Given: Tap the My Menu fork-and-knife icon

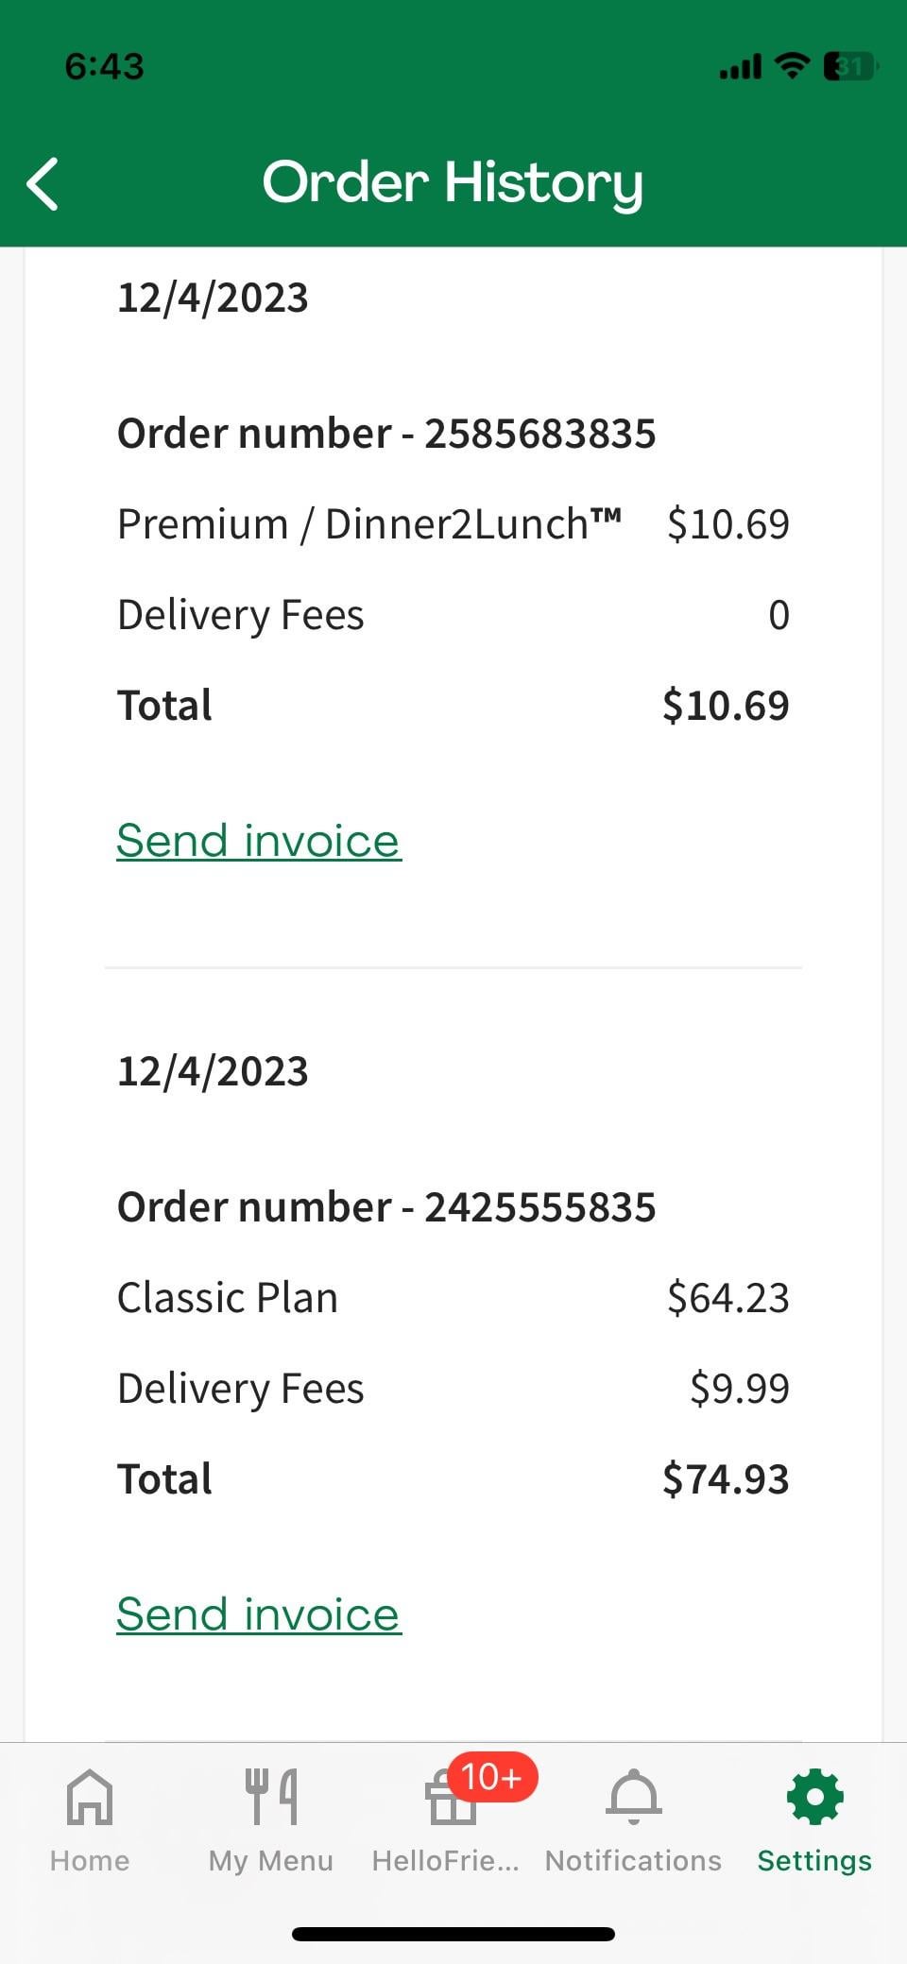Looking at the screenshot, I should [271, 1796].
